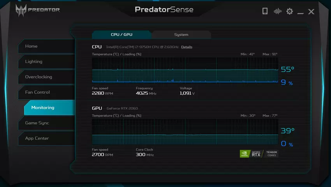Image resolution: width=331 pixels, height=187 pixels.
Task: Open Fan Control in the sidebar
Action: tap(46, 92)
